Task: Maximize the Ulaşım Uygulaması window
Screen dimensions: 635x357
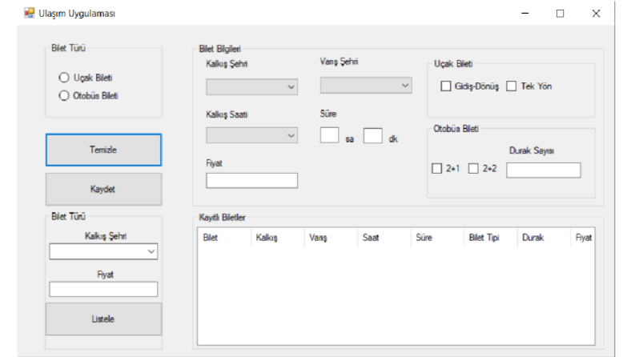Action: pos(560,14)
